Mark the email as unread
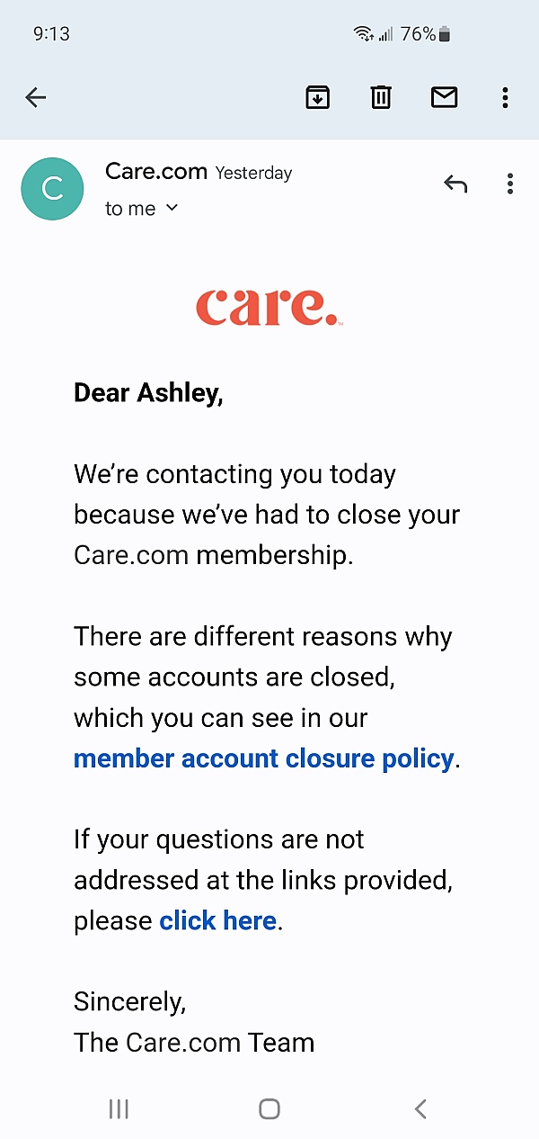Viewport: 539px width, 1139px height. 445,97
